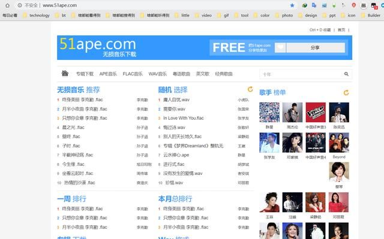The width and height of the screenshot is (384, 239).
Task: Click the browser address bar URL
Action: tap(60, 5)
